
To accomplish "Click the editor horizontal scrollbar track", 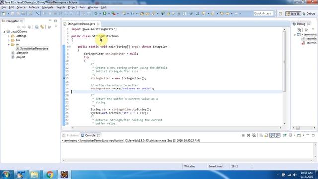I will (x=176, y=128).
